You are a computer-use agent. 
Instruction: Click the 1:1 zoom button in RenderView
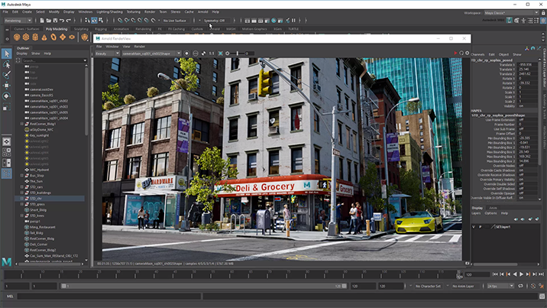pos(212,53)
